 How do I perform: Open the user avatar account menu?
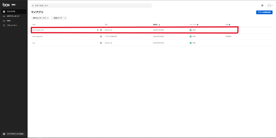(270, 6)
